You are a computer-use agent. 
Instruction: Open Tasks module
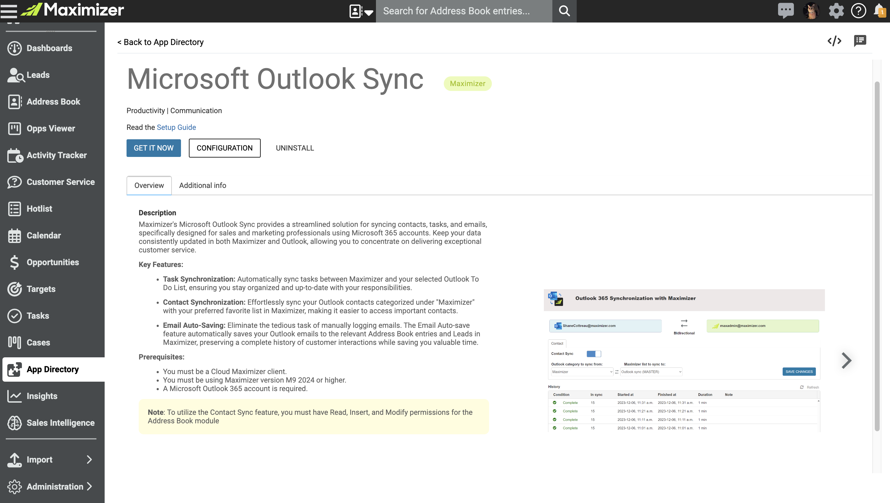(52, 316)
